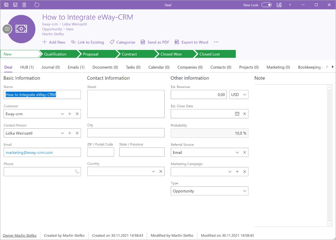Switch to the Calendar (0) tab
This screenshot has width=336, height=240.
[159, 67]
